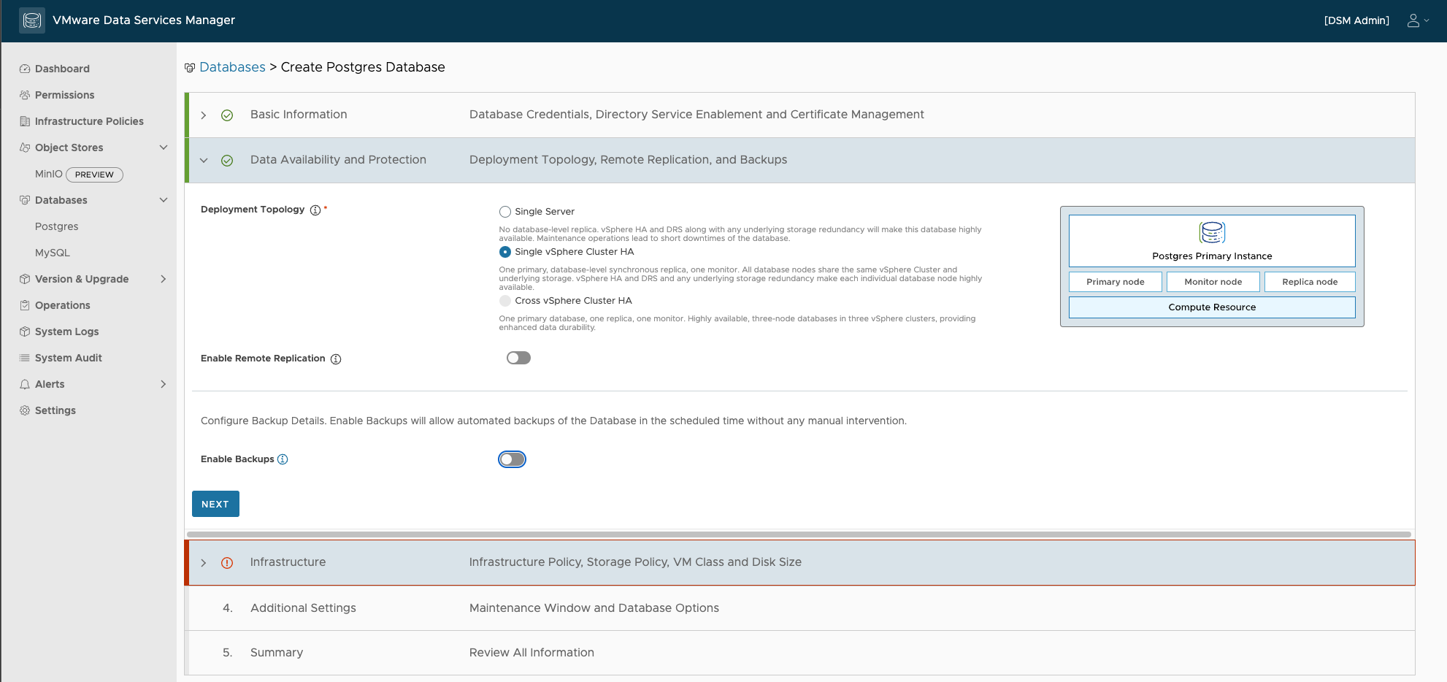
Task: Click the Basic Information green checkmark icon
Action: [227, 115]
